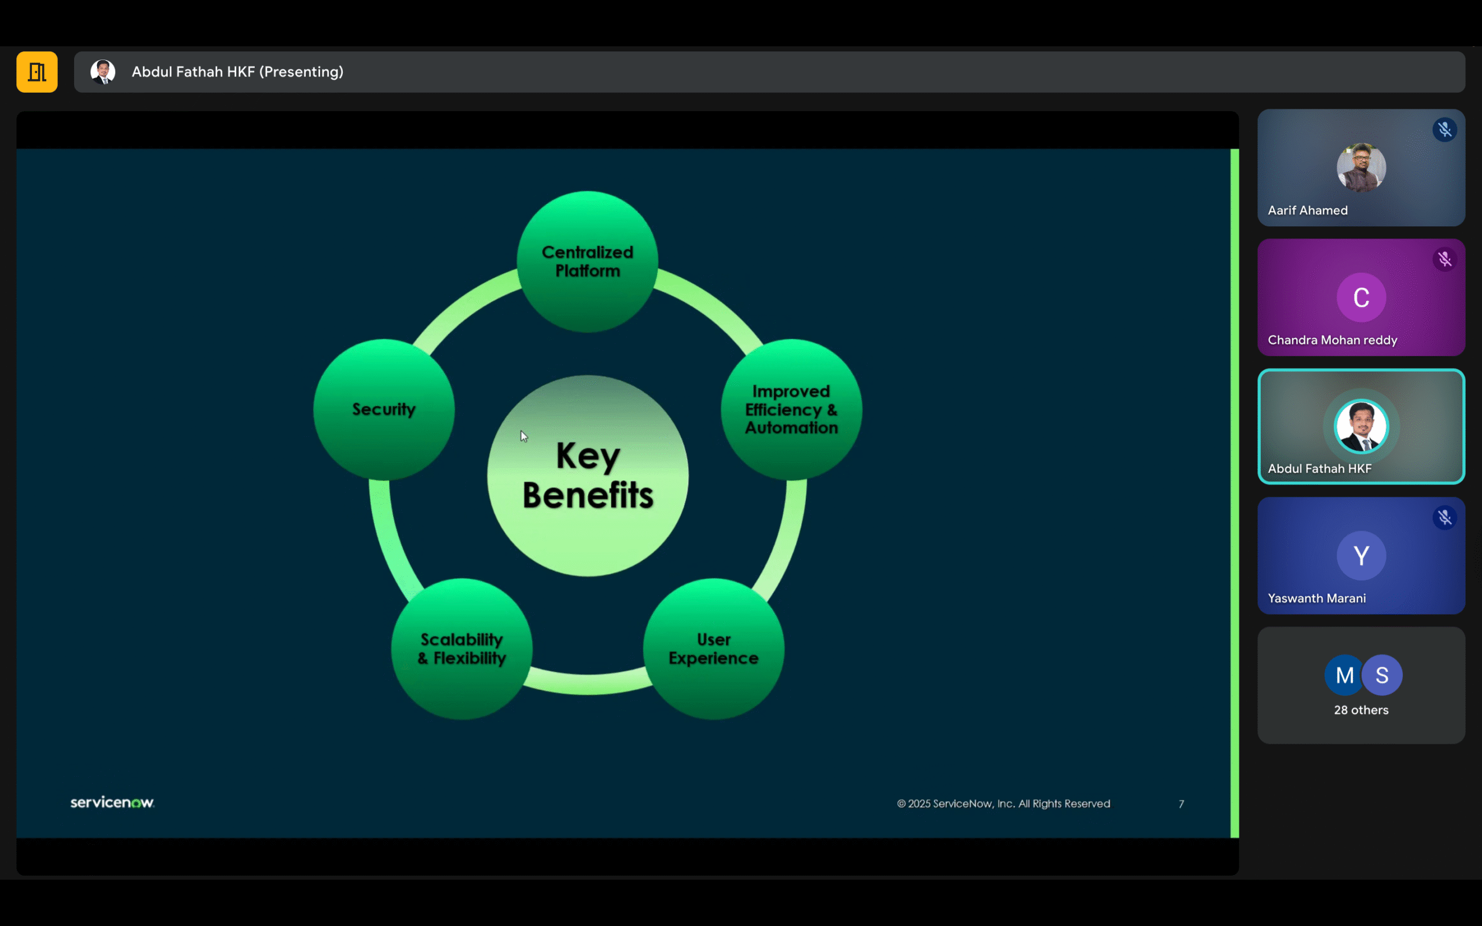Click the 'M' participant avatar in the overflow tile

tap(1345, 675)
